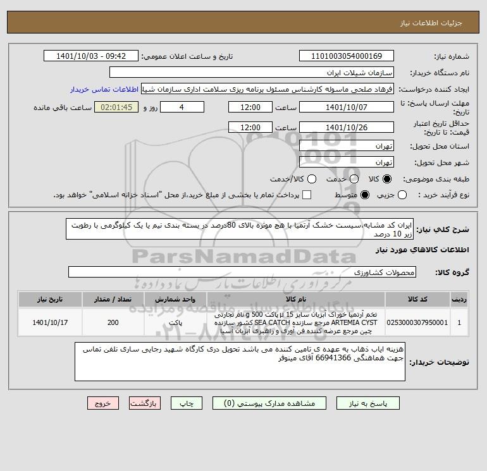
Task: Click the جزئیات اطلاعات نیاز page title
Action: [x=431, y=23]
